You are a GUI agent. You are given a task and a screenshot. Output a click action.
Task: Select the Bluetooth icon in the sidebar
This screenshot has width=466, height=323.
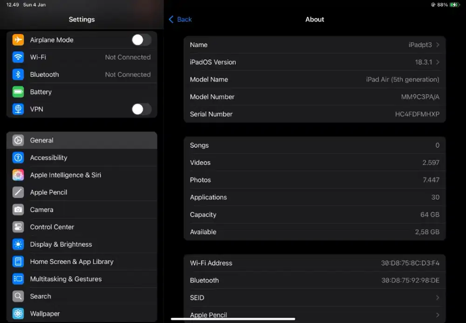tap(18, 74)
